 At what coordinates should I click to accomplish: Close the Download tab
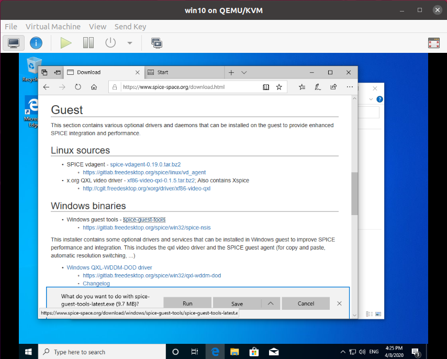pyautogui.click(x=138, y=72)
